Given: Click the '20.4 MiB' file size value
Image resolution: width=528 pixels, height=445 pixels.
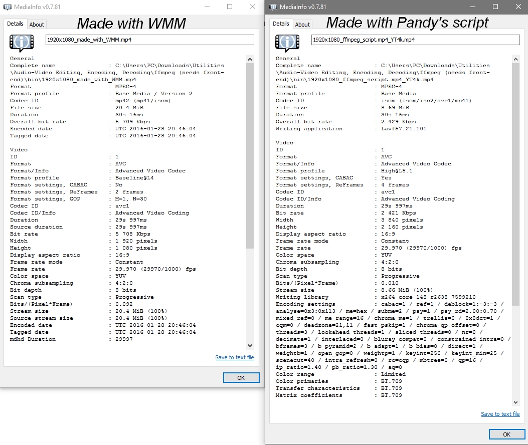Looking at the screenshot, I should click(x=129, y=108).
